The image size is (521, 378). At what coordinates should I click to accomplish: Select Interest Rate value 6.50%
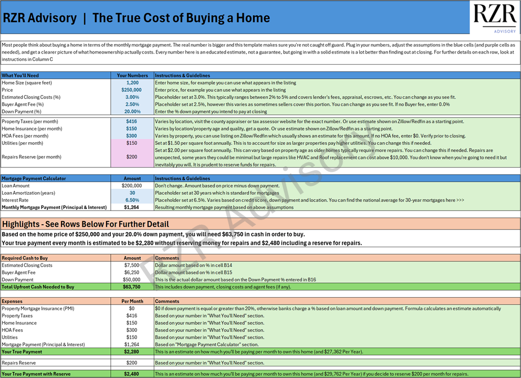[x=132, y=201]
